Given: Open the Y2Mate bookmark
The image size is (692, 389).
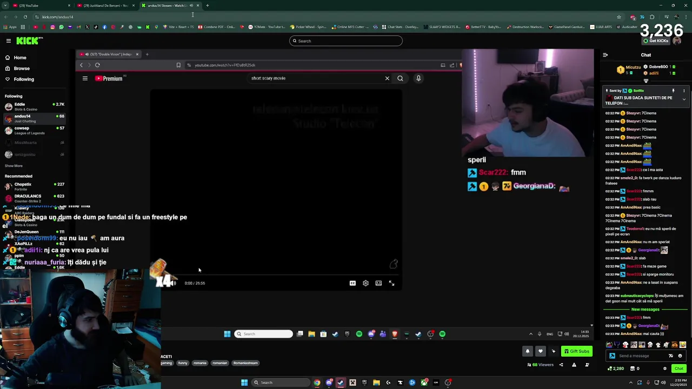Looking at the screenshot, I should pos(267,27).
